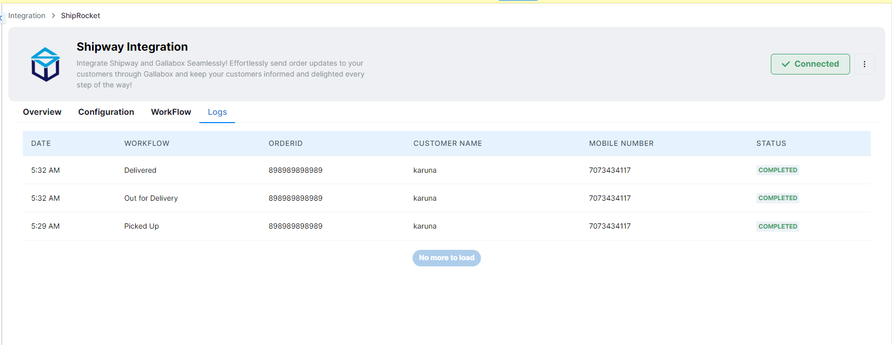The width and height of the screenshot is (892, 345).
Task: Click COMPLETED badge in Out for Delivery row
Action: (x=778, y=198)
